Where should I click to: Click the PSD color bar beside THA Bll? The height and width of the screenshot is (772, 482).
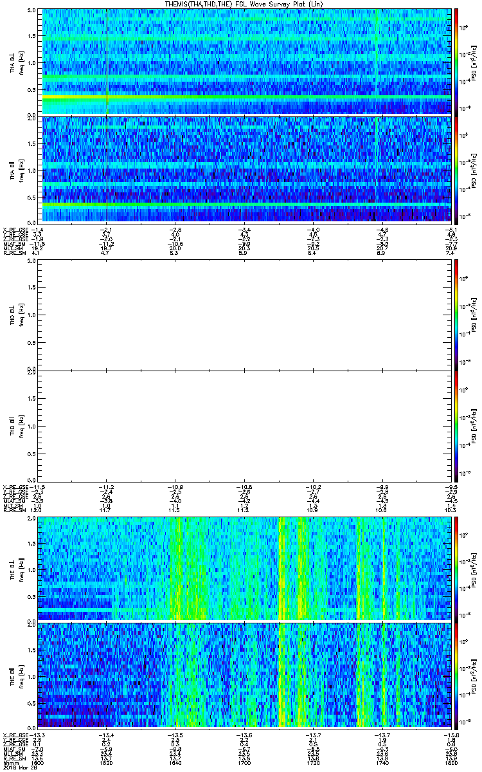point(456,170)
